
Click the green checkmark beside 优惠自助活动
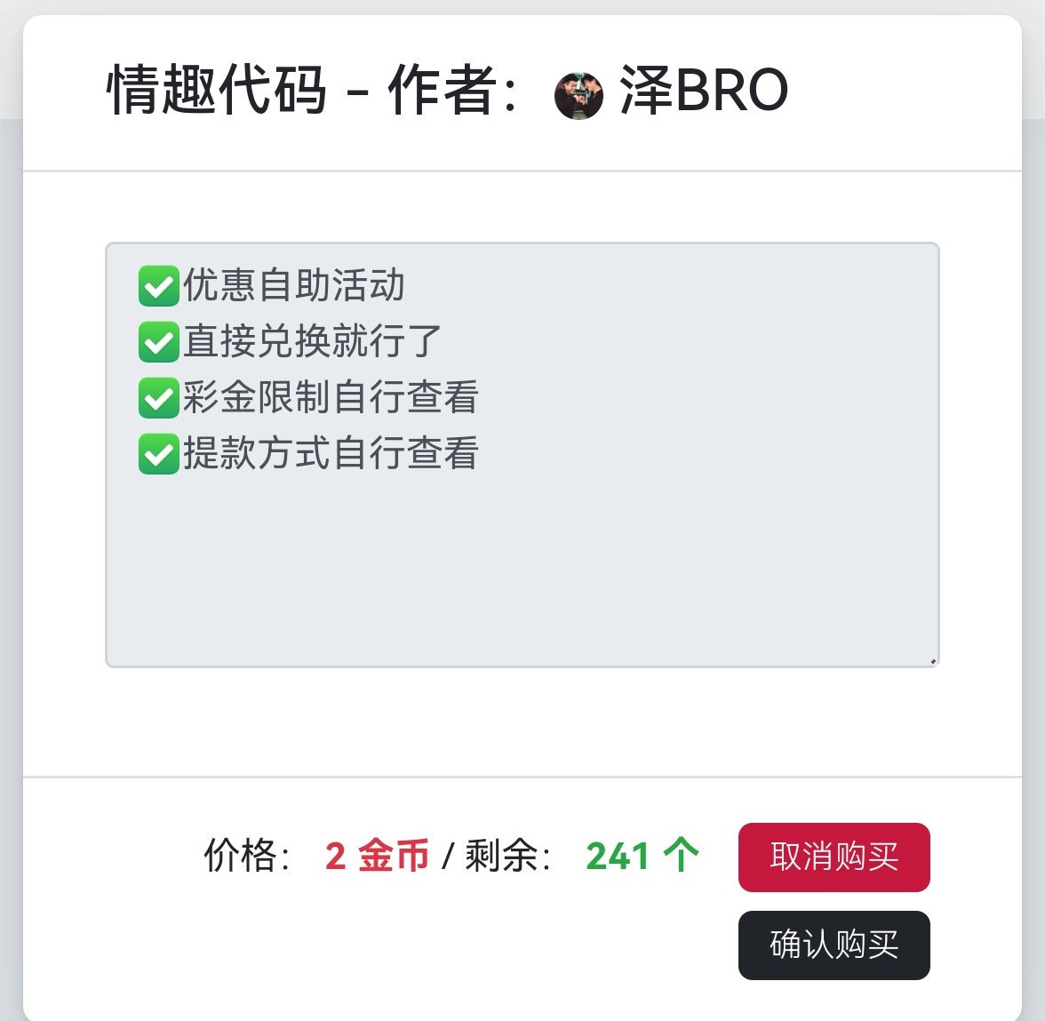click(159, 286)
